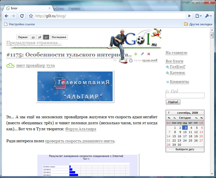This screenshot has height=178, width=216.
Task: Go to next year in the calendar
Action: click(x=201, y=118)
